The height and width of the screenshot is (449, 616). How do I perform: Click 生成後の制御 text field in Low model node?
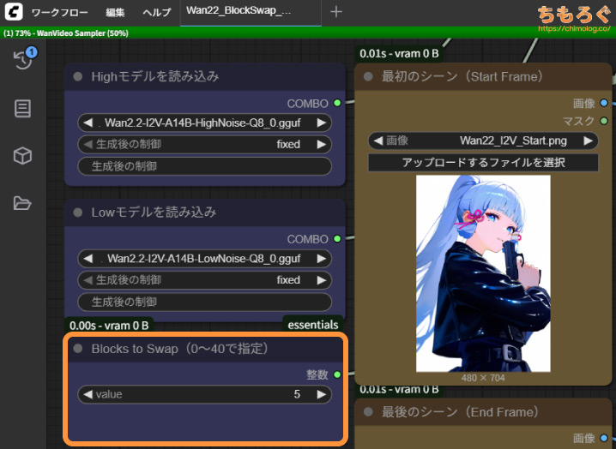click(x=205, y=302)
